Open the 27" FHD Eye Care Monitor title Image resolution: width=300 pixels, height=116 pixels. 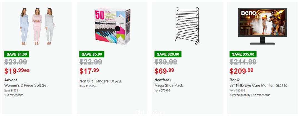[x=252, y=85]
